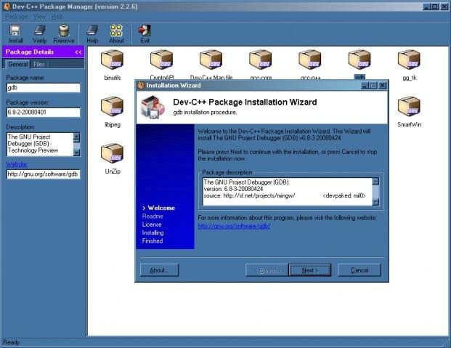Click the Previous button in wizard
Image resolution: width=451 pixels, height=348 pixels.
(267, 270)
